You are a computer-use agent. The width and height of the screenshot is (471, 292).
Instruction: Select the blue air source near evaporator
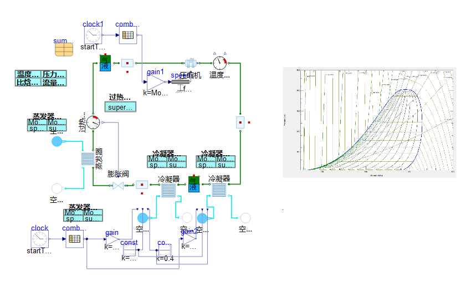(57, 142)
